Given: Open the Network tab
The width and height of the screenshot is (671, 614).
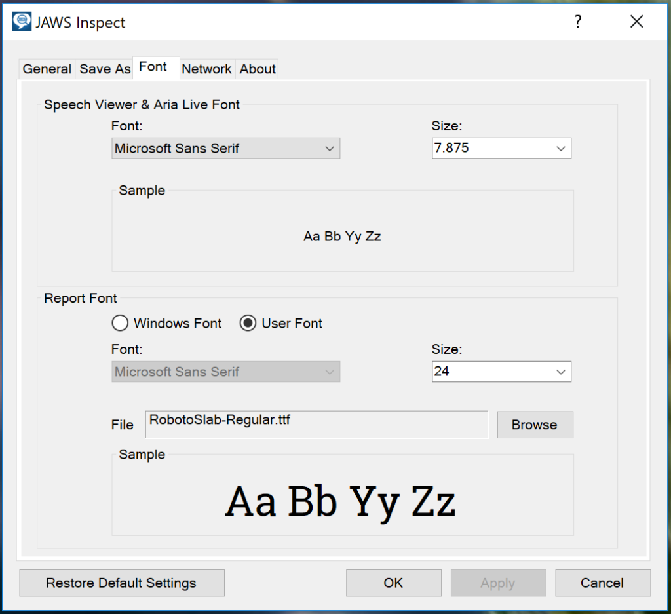Looking at the screenshot, I should click(x=206, y=69).
